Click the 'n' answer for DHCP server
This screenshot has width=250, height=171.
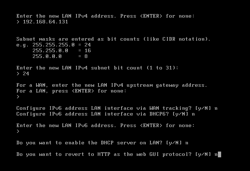(x=187, y=143)
